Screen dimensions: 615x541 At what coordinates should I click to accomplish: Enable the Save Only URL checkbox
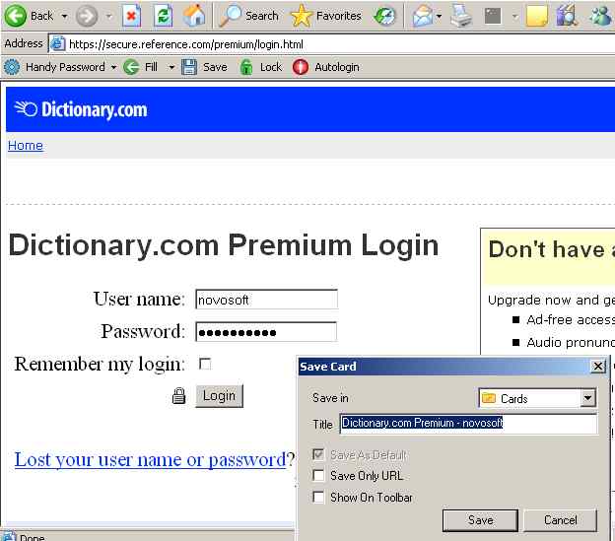pyautogui.click(x=318, y=476)
